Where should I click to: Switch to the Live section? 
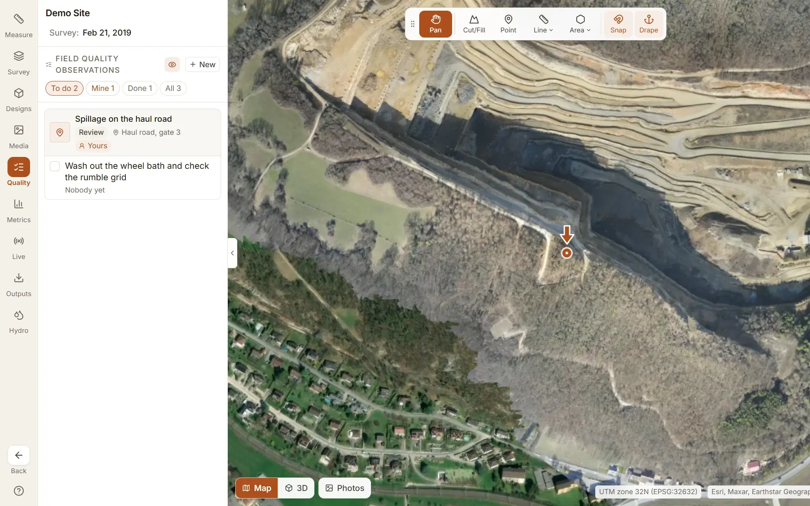19,247
